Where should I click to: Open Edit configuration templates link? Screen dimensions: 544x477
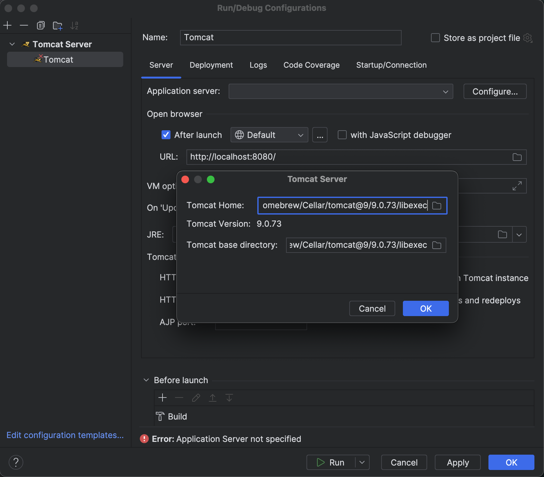click(x=65, y=435)
